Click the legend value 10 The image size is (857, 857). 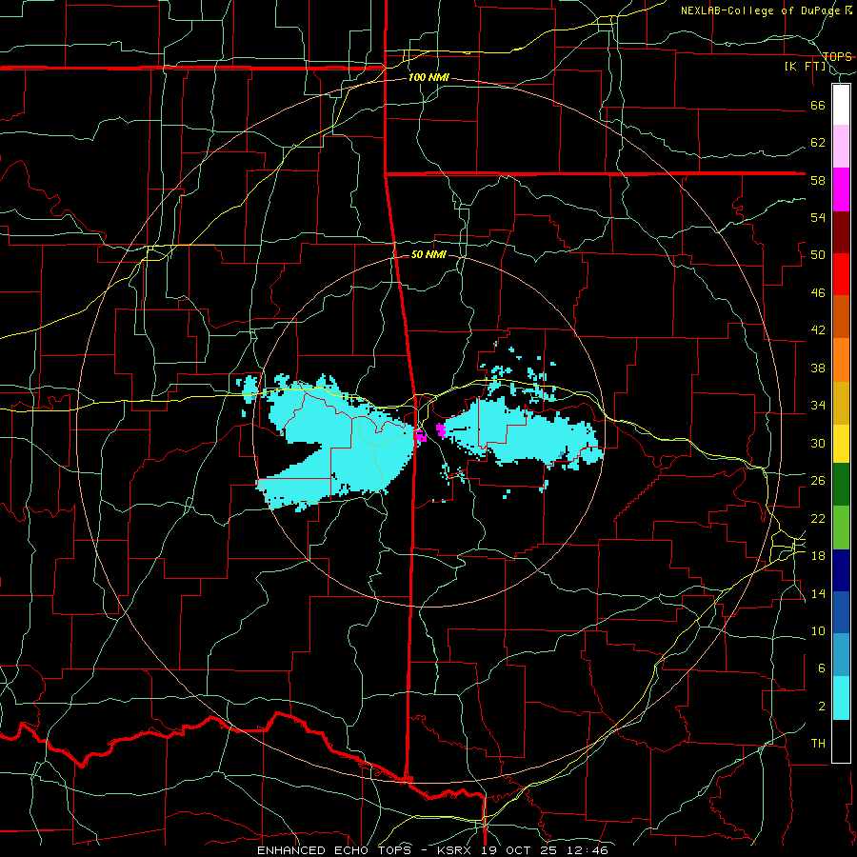(x=818, y=630)
